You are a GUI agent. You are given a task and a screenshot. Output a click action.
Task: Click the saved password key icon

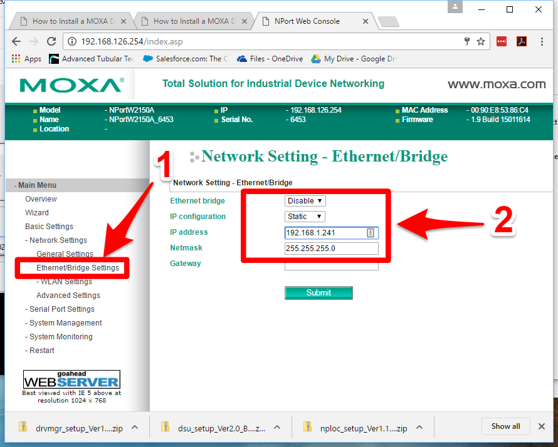tap(466, 41)
